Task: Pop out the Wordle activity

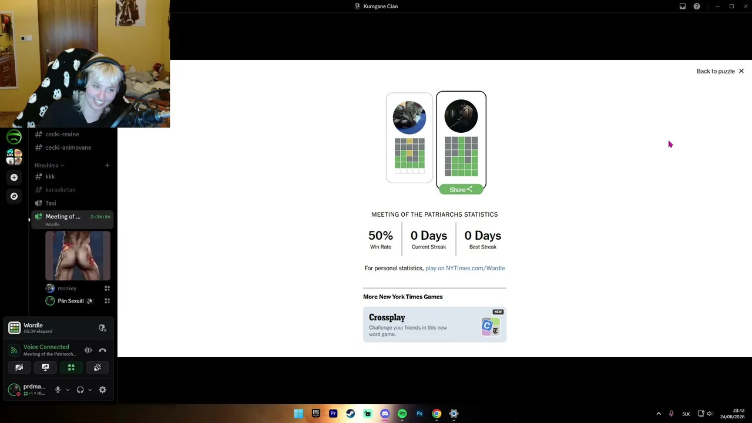Action: click(x=102, y=328)
